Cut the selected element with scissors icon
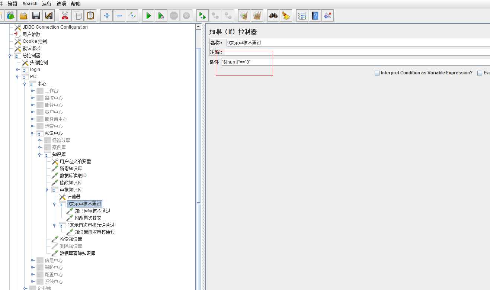The height and width of the screenshot is (290, 490). [x=65, y=16]
